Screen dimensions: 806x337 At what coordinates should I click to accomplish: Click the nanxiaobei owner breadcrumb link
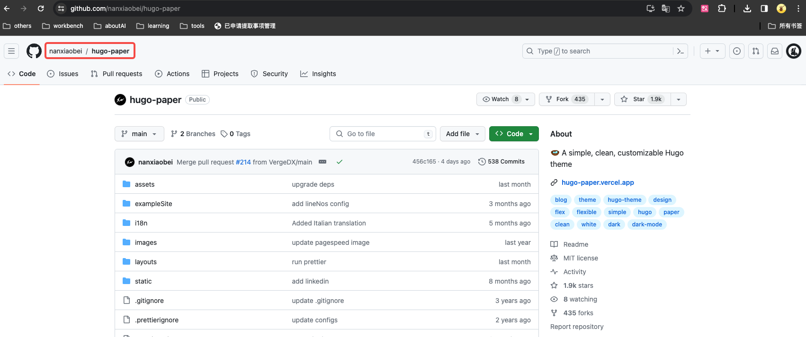65,51
